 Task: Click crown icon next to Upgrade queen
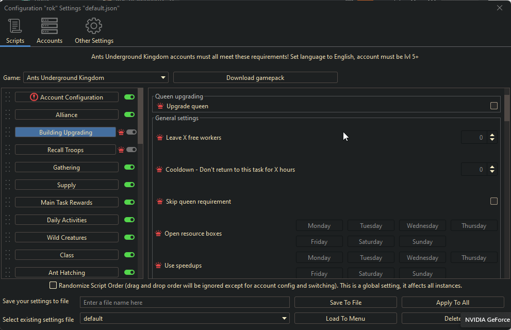160,106
